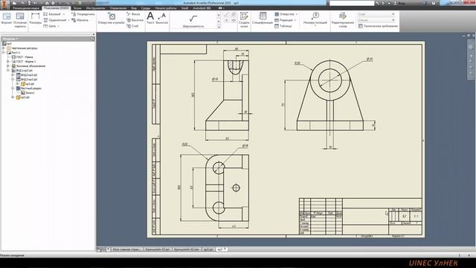The image size is (476, 268).
Task: Click the Таблица tool
Action: (283, 26)
